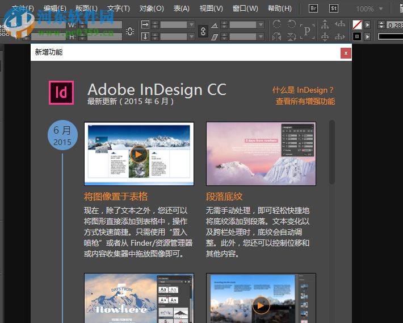
Task: Close the 新增功能 dialog
Action: tap(346, 53)
